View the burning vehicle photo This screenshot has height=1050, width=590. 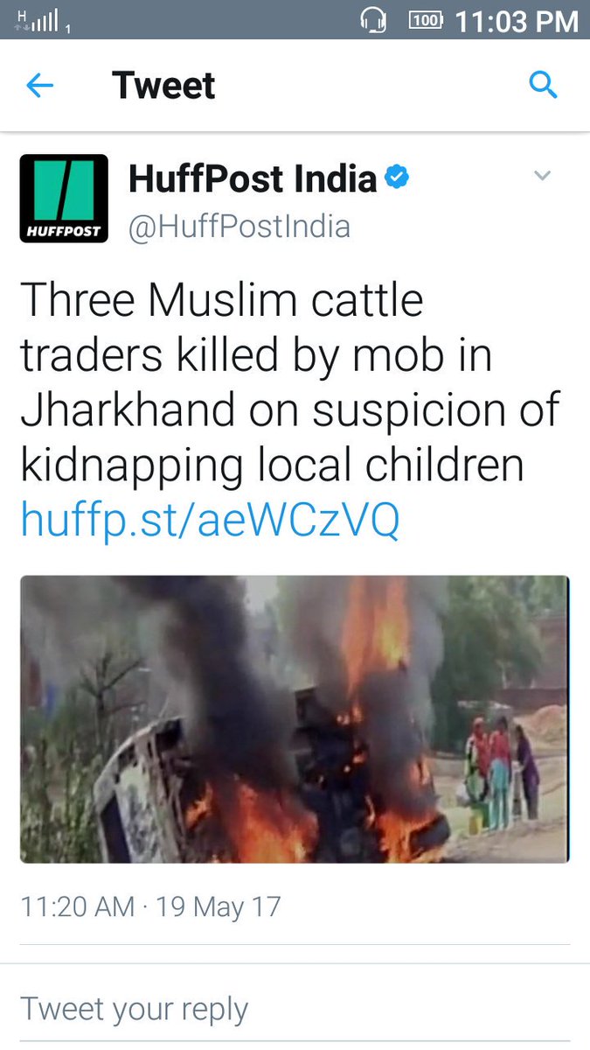point(295,719)
